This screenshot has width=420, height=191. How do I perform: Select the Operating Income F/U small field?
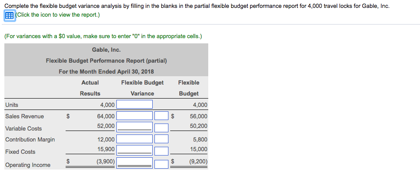[161, 164]
